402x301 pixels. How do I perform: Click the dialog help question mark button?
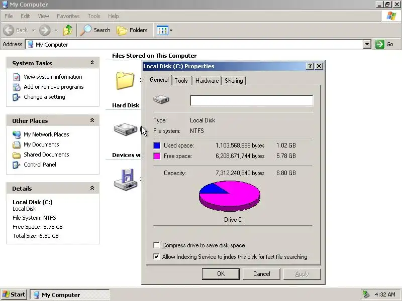coord(310,66)
